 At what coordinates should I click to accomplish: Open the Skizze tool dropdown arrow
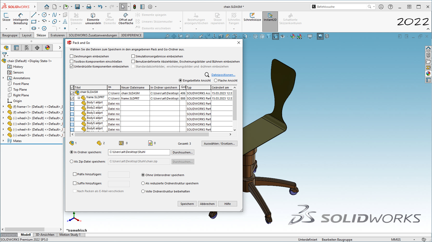coord(6,29)
